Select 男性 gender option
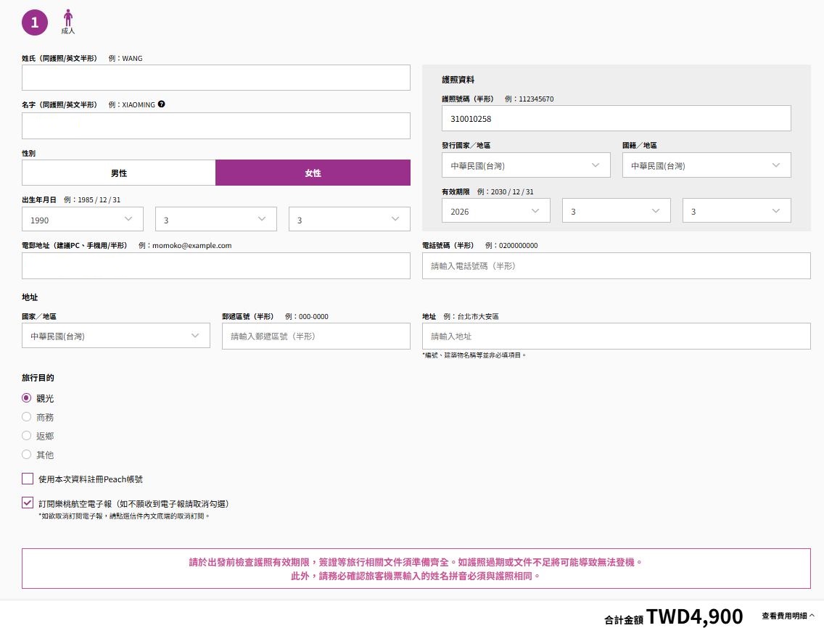The width and height of the screenshot is (824, 628). pyautogui.click(x=119, y=173)
